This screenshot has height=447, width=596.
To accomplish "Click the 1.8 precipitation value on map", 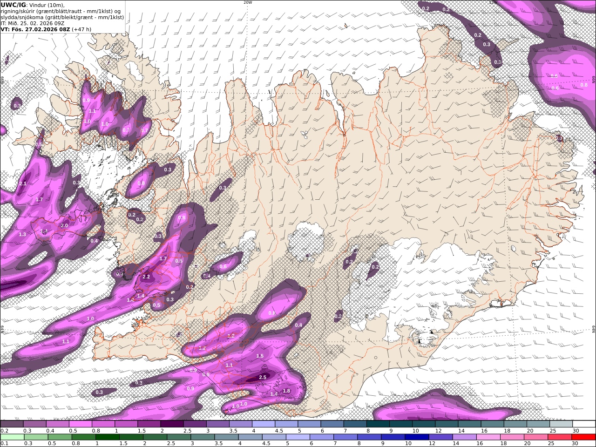I will tap(286, 391).
